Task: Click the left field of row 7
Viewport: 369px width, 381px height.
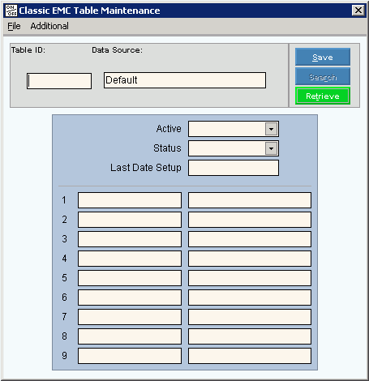Action: 130,317
